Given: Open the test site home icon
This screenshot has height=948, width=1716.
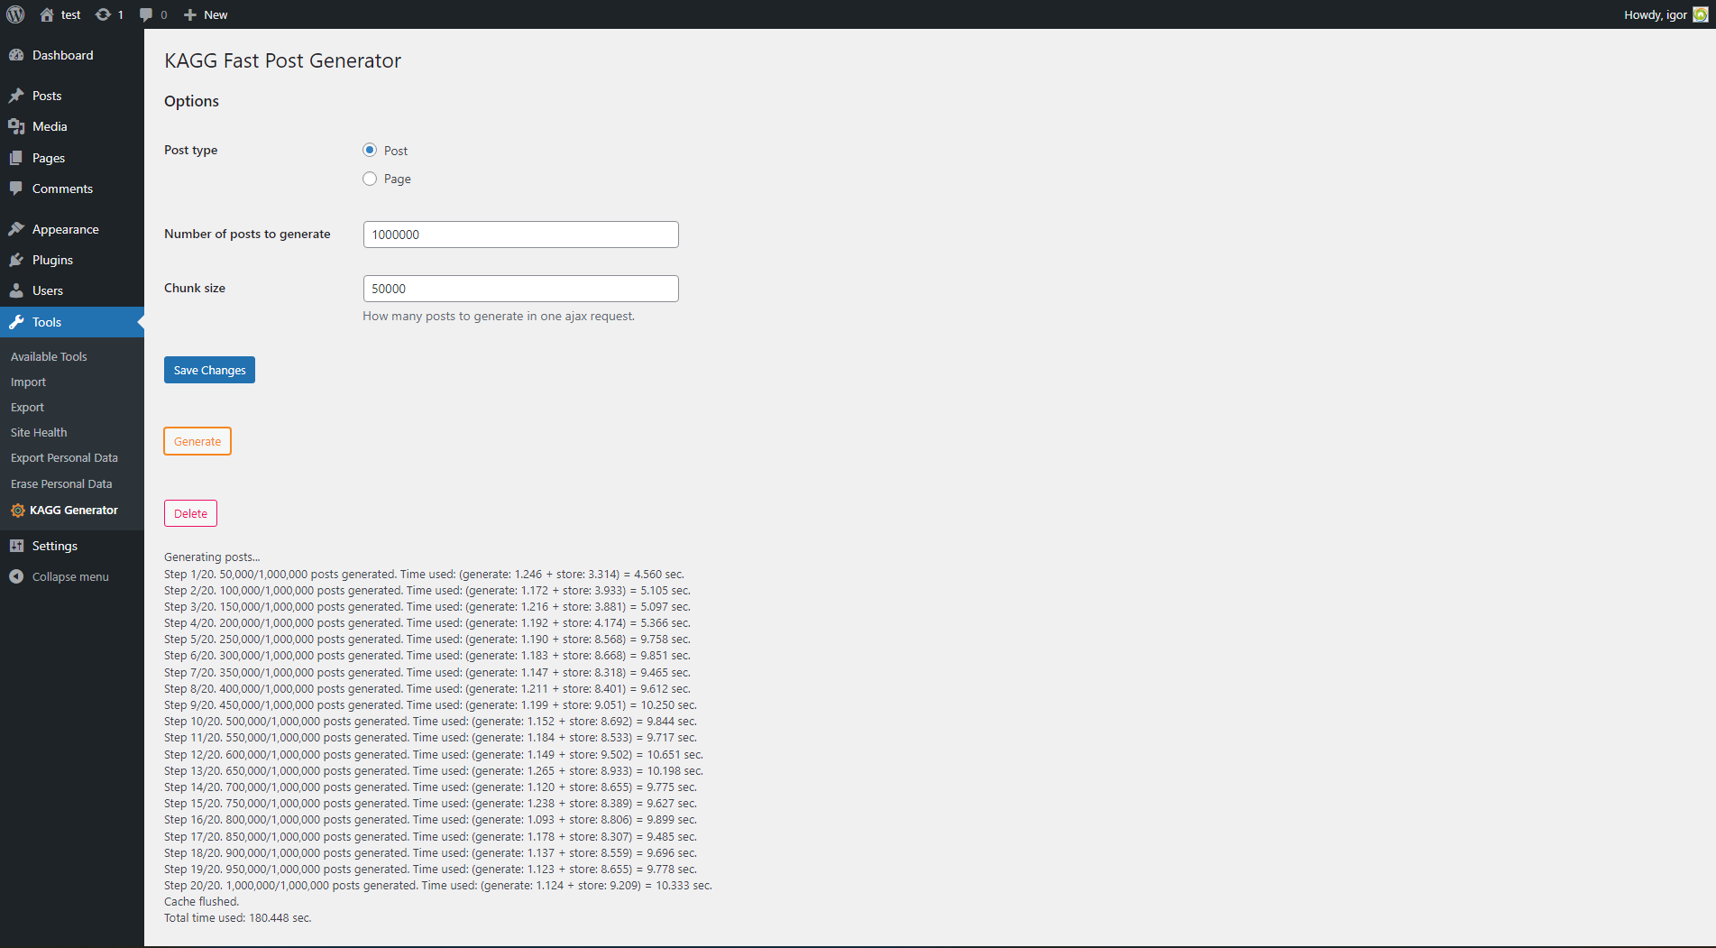Looking at the screenshot, I should pos(47,14).
